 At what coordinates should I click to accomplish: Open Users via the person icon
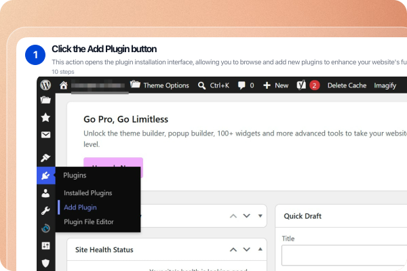(45, 193)
